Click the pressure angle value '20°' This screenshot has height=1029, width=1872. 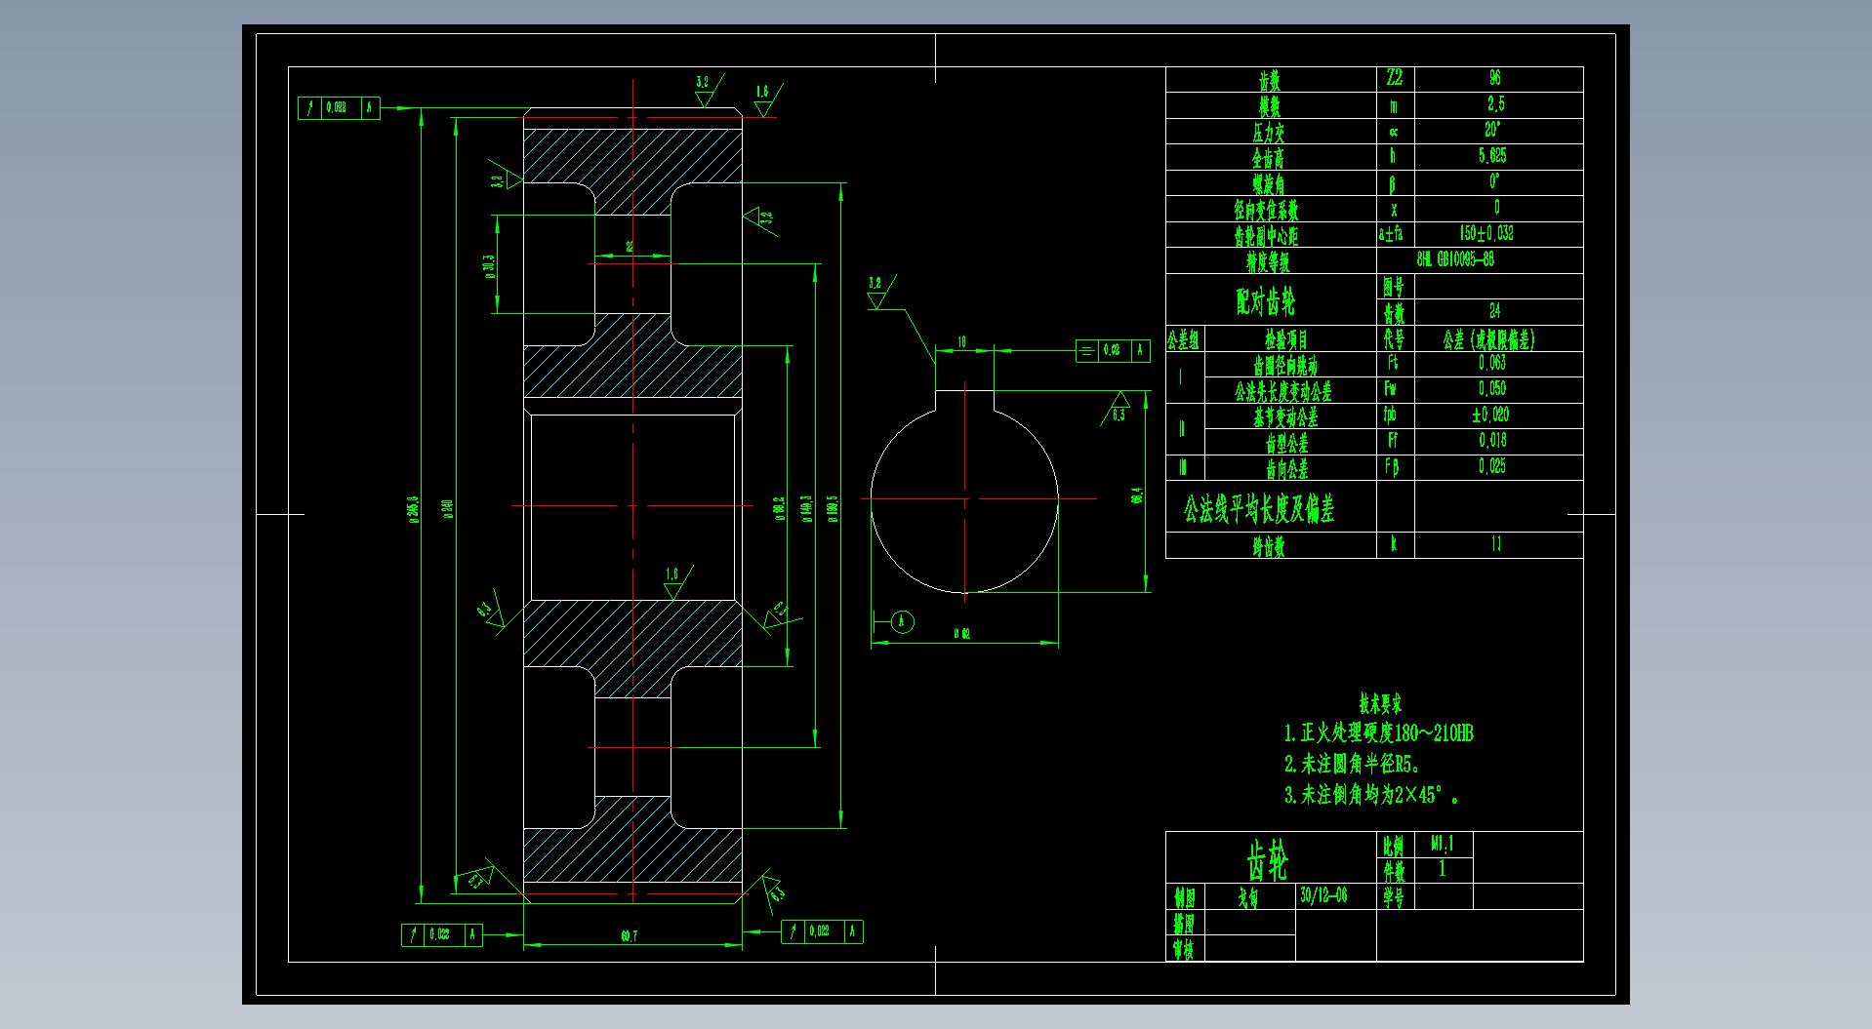click(1494, 130)
